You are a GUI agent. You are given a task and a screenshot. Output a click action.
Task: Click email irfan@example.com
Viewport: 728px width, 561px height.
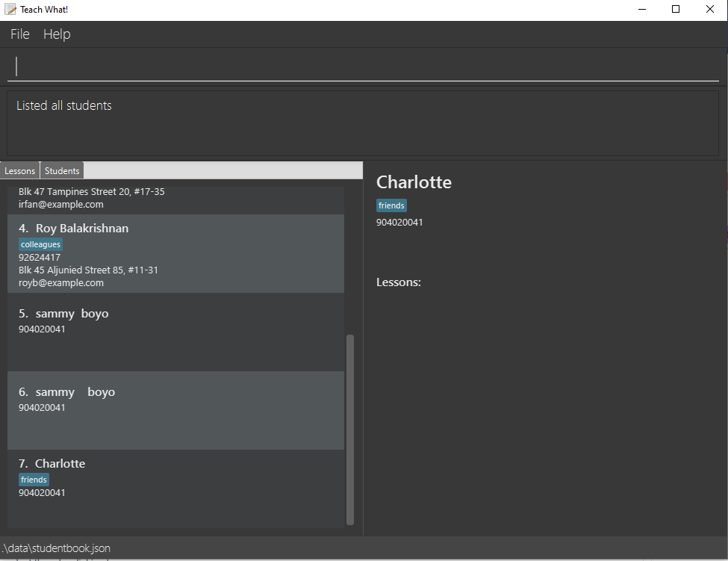point(60,205)
